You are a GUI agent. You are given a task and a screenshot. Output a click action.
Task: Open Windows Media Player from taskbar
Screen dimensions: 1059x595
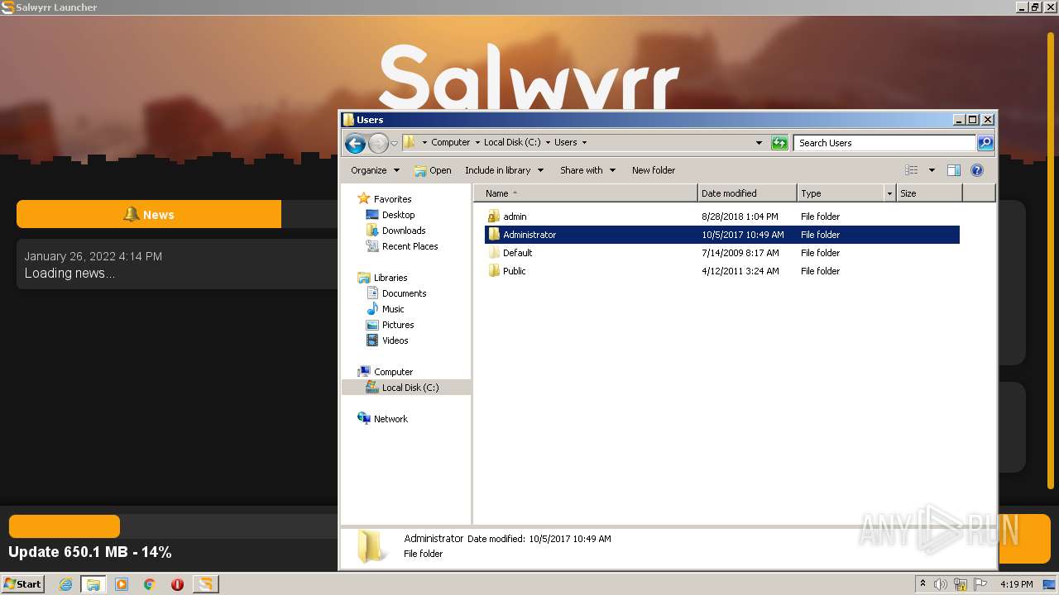(122, 584)
